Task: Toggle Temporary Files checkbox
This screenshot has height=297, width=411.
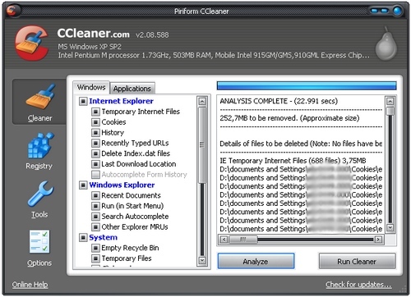Action: 95,258
